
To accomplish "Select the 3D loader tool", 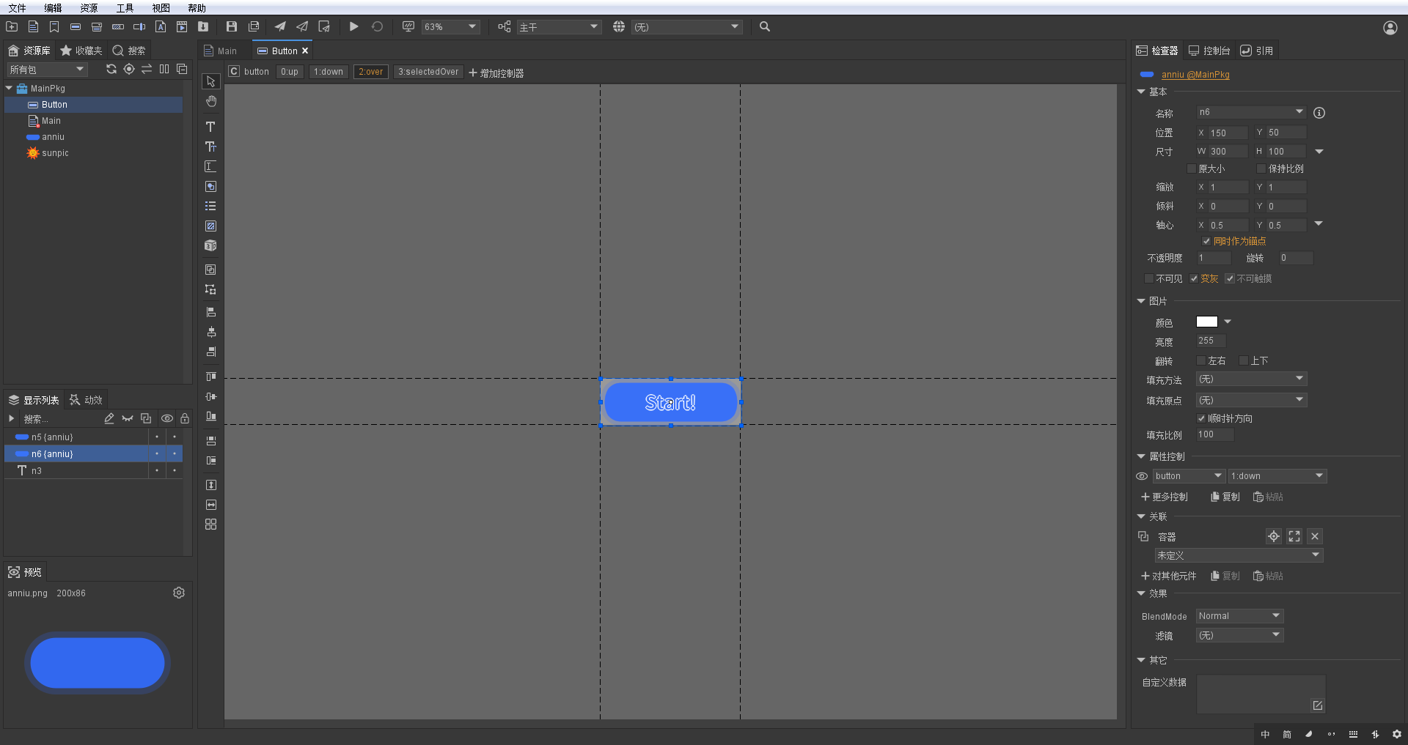I will 210,245.
